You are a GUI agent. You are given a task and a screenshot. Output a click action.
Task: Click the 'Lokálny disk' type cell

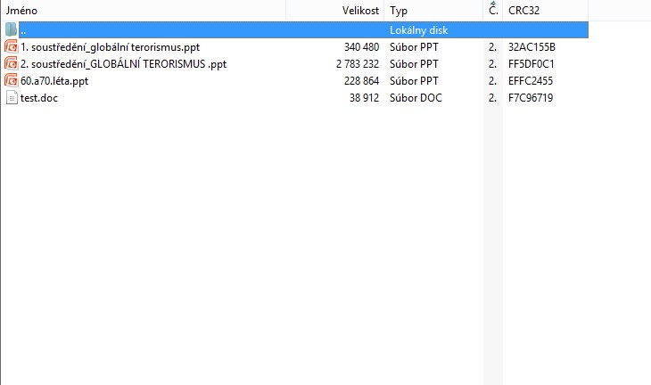pos(418,30)
